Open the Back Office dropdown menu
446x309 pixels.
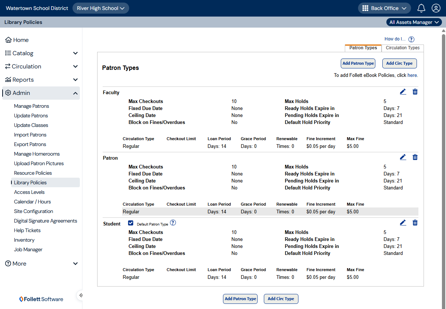384,8
